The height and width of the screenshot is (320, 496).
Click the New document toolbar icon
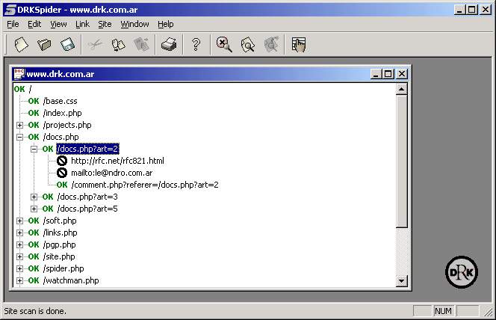pos(21,44)
